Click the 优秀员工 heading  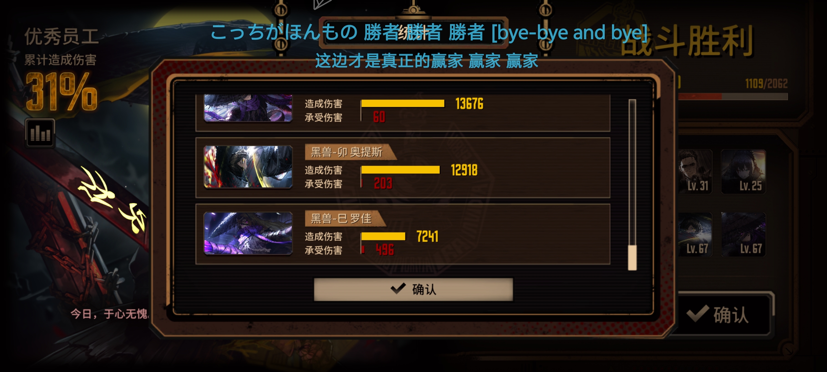pyautogui.click(x=62, y=37)
